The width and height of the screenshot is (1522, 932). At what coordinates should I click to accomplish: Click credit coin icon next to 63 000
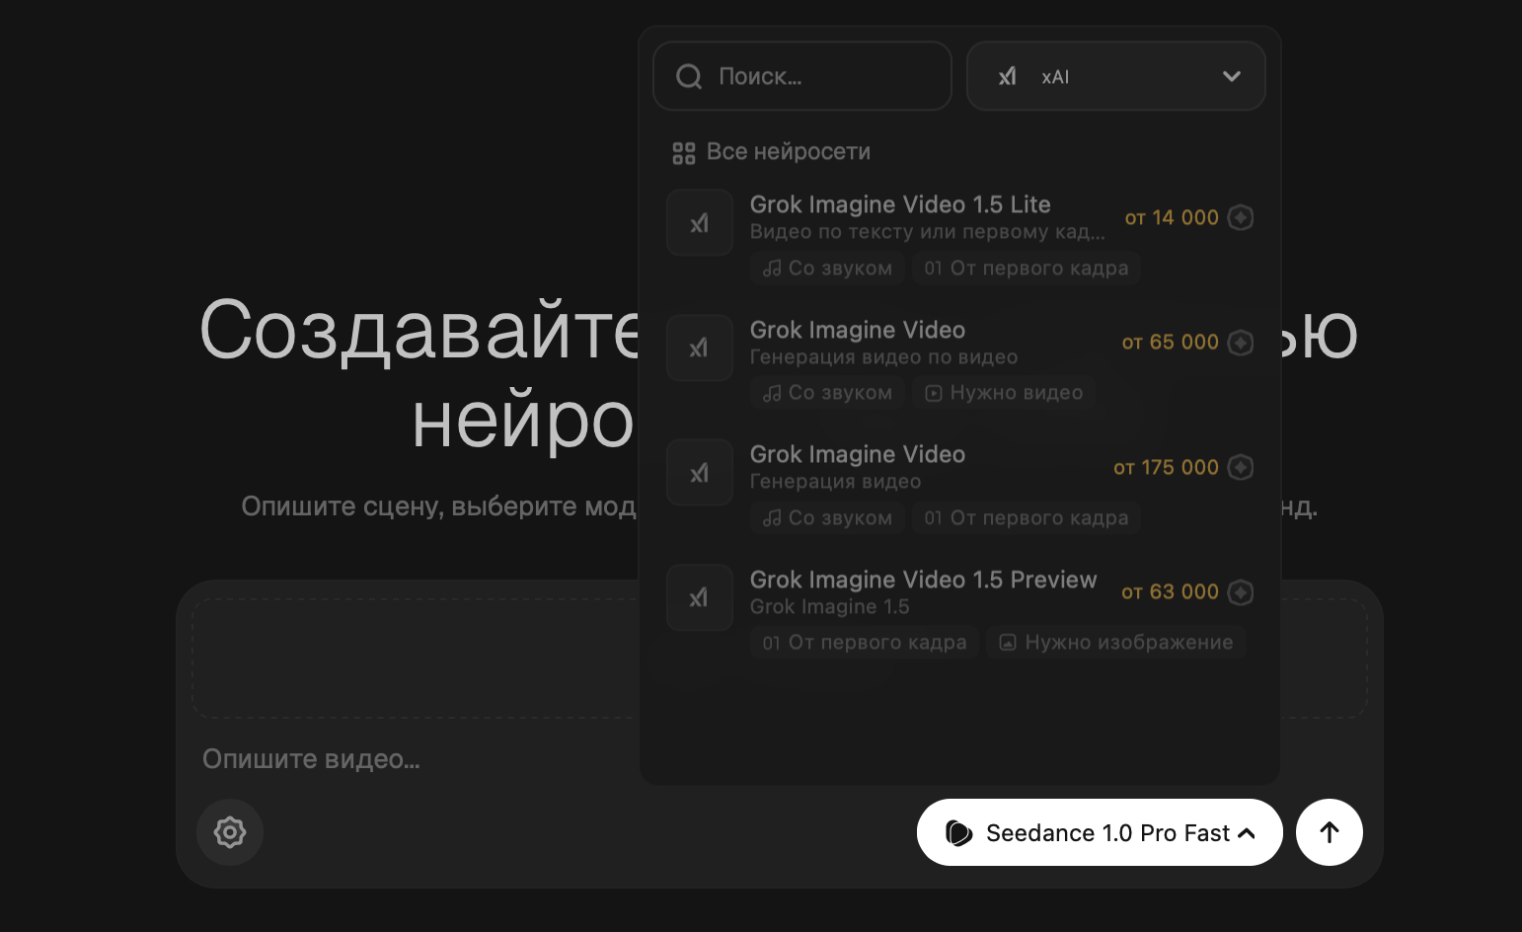pos(1241,592)
